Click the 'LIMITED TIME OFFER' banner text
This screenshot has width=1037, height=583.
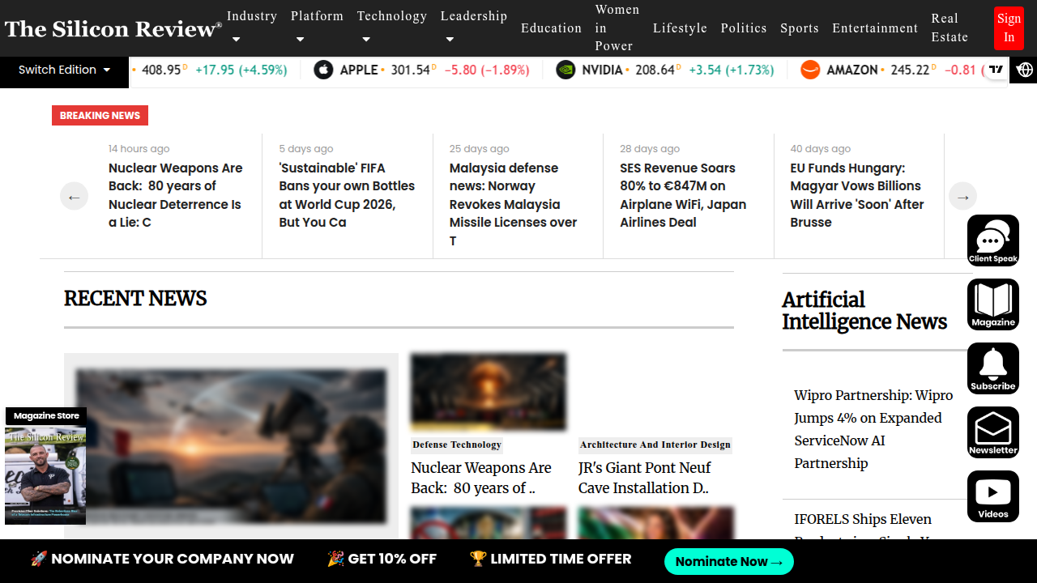pos(561,559)
